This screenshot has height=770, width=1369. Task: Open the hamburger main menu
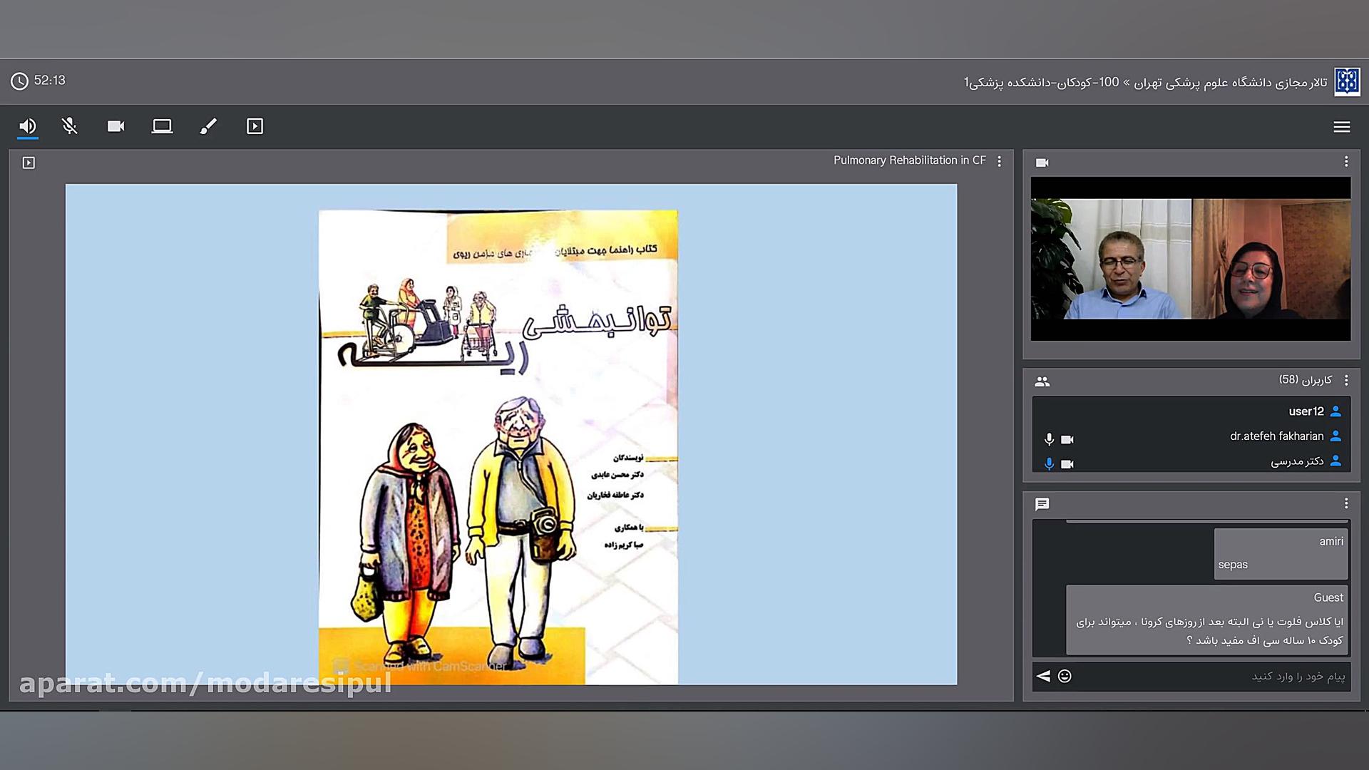tap(1341, 127)
